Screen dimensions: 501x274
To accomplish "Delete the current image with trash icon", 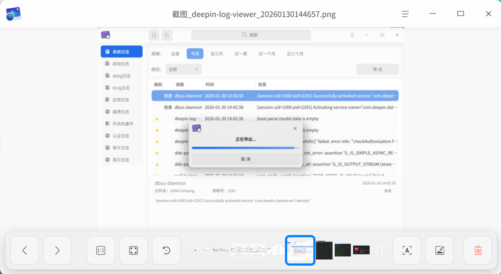I will (x=478, y=250).
